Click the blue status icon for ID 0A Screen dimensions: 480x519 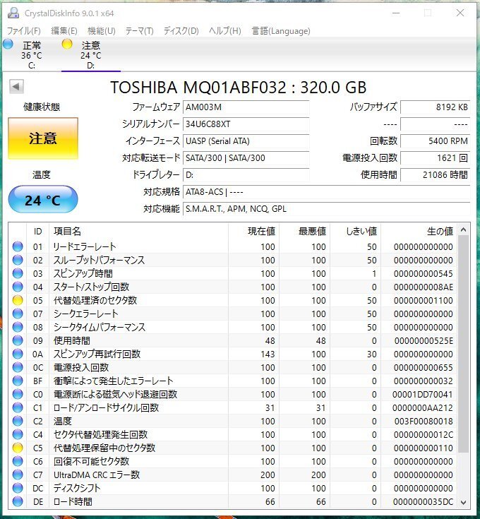[x=18, y=354]
